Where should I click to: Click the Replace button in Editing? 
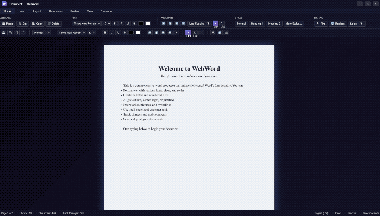tap(338, 24)
